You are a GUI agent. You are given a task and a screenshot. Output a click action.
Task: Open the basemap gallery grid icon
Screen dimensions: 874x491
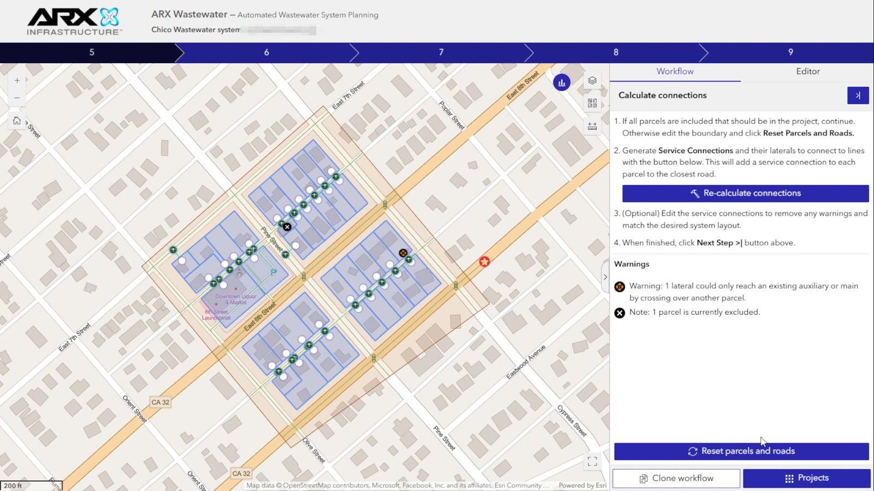point(592,103)
